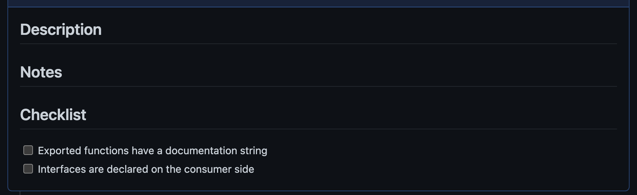The image size is (637, 195).
Task: Click the blue comment header bar
Action: 318,3
